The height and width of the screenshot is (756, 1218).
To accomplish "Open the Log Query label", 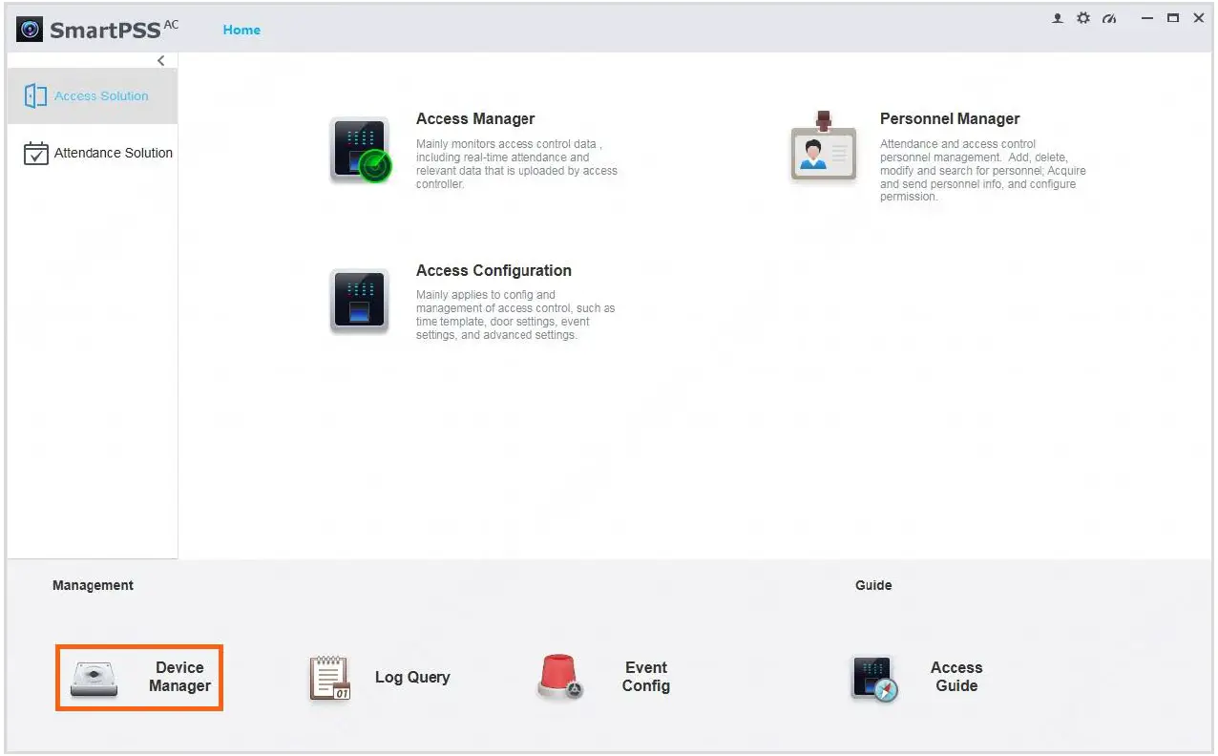I will click(412, 677).
